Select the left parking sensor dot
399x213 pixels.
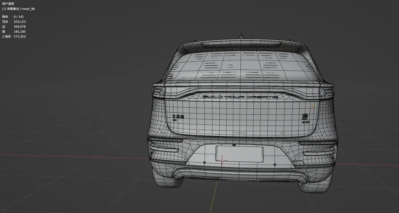click(204, 163)
